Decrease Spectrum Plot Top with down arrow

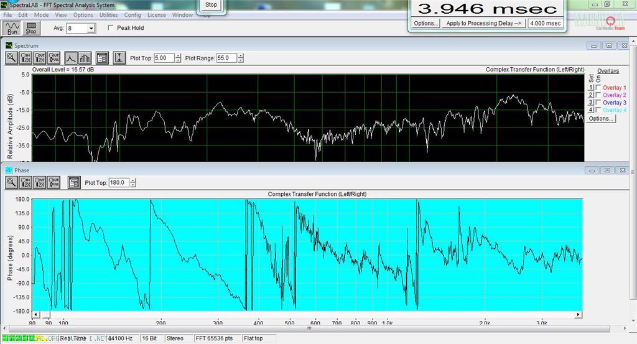point(178,60)
